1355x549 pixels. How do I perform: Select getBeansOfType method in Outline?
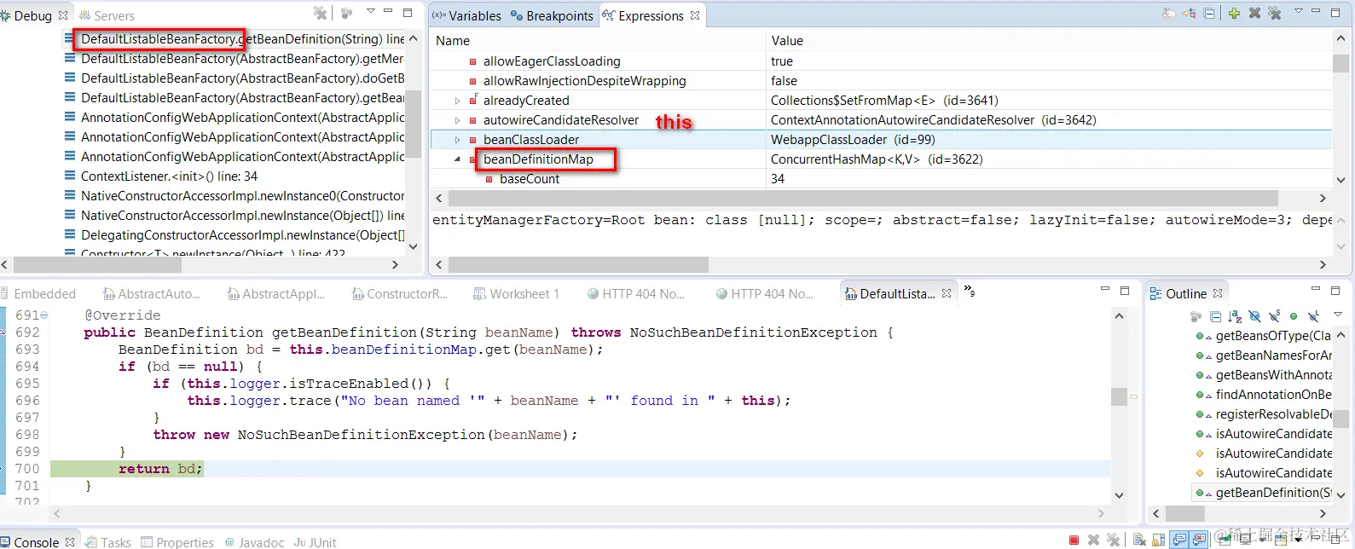(1263, 336)
